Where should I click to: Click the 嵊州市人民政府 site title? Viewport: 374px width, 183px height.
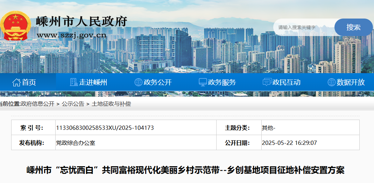coord(82,22)
